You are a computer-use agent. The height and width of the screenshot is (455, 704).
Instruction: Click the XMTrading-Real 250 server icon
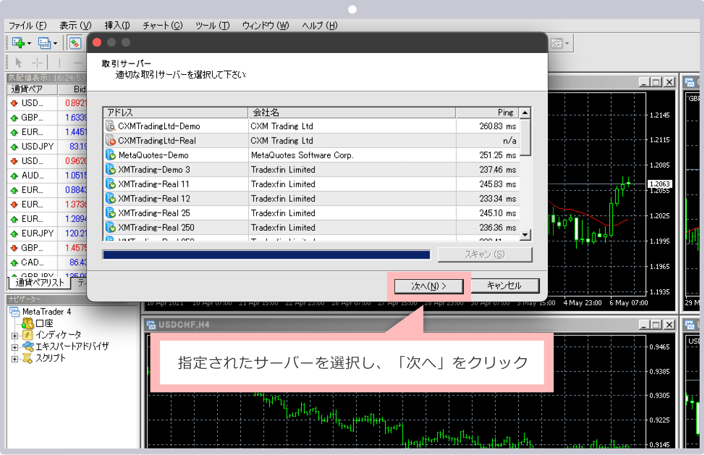tap(111, 227)
